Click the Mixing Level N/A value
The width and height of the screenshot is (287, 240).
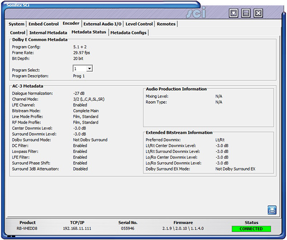[219, 96]
